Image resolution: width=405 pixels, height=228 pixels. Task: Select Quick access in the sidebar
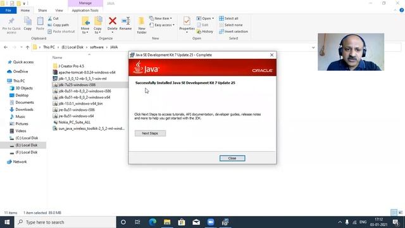[21, 62]
